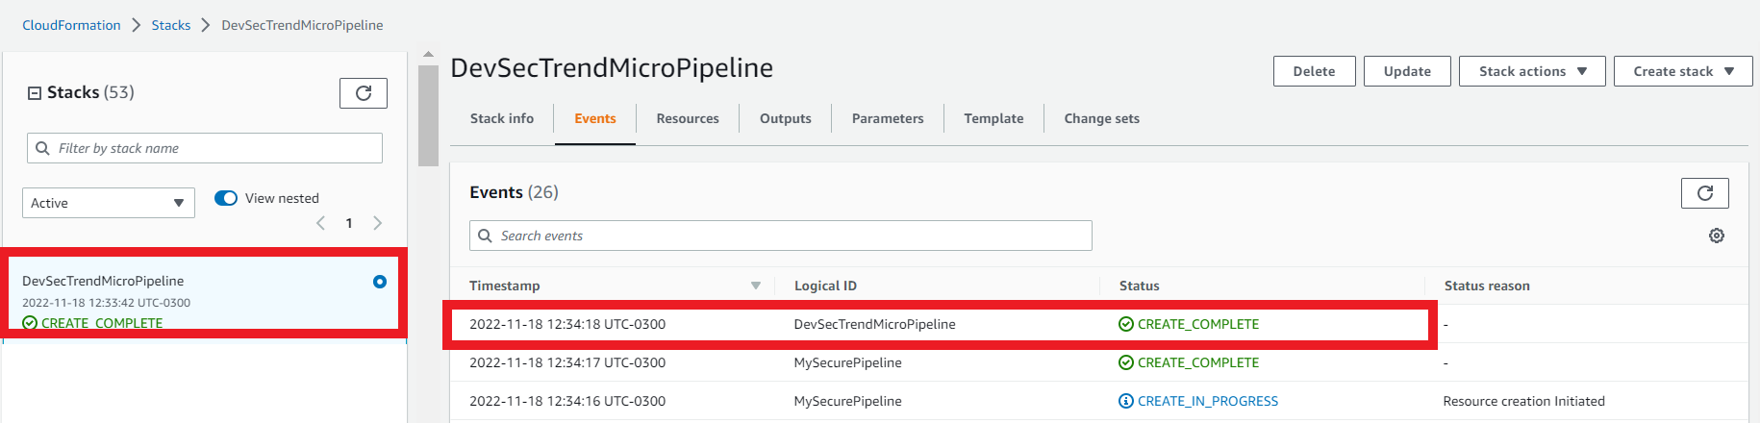
Task: Click search magnifier in events search
Action: [485, 236]
